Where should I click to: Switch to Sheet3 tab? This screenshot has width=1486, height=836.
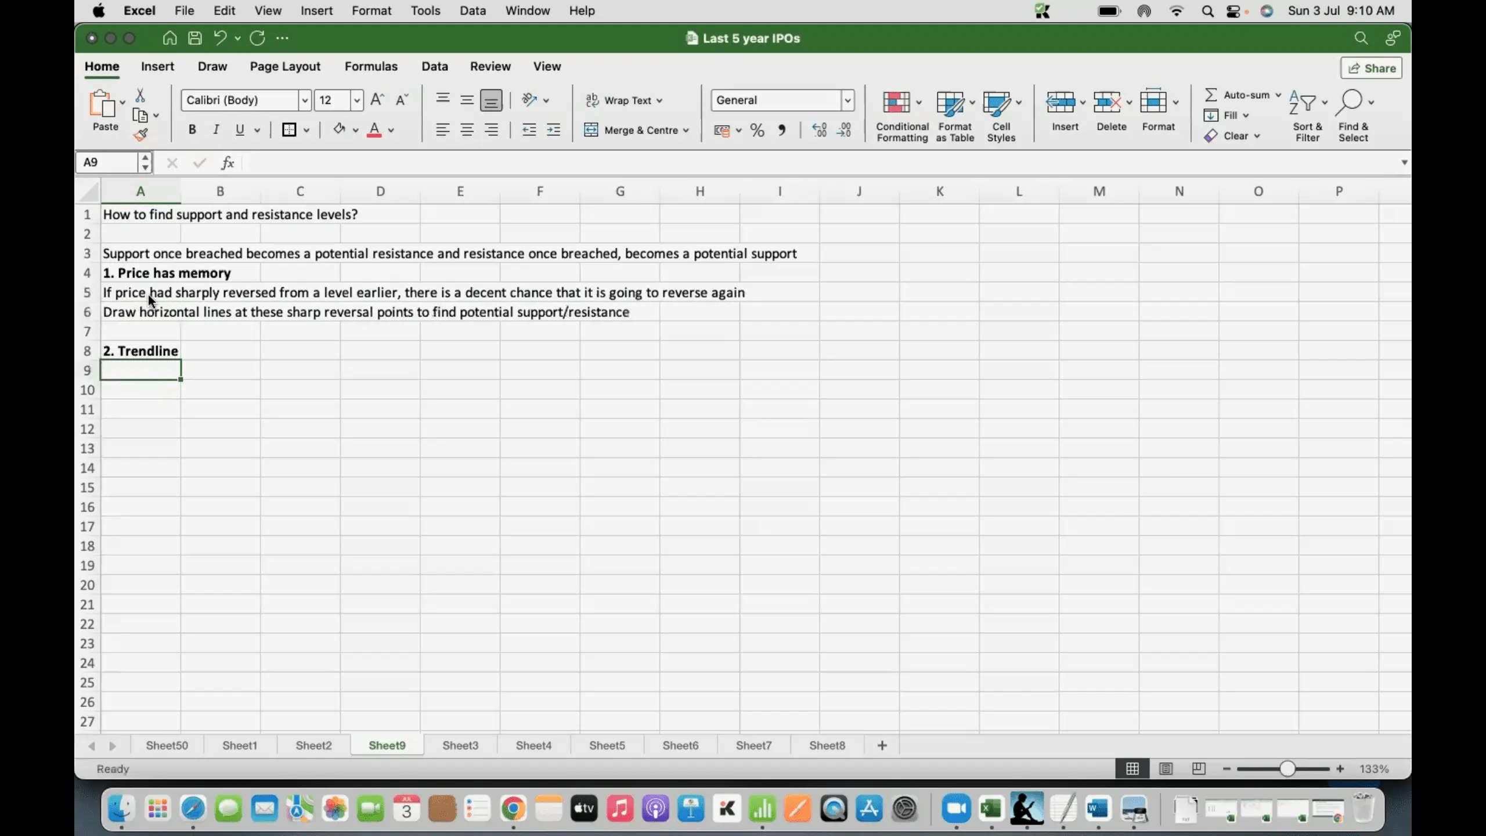(460, 745)
